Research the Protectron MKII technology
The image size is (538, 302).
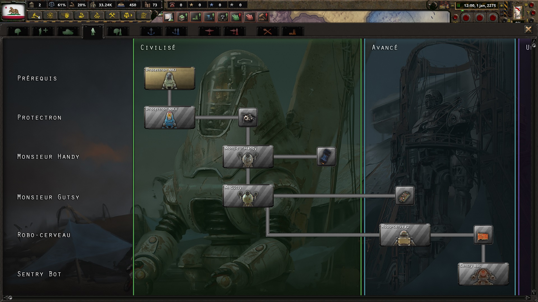pos(170,117)
